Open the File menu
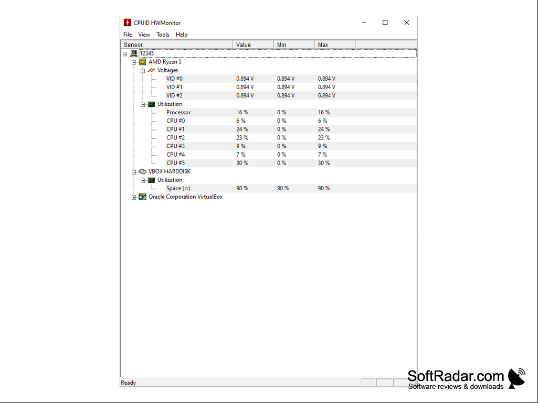 click(x=128, y=35)
